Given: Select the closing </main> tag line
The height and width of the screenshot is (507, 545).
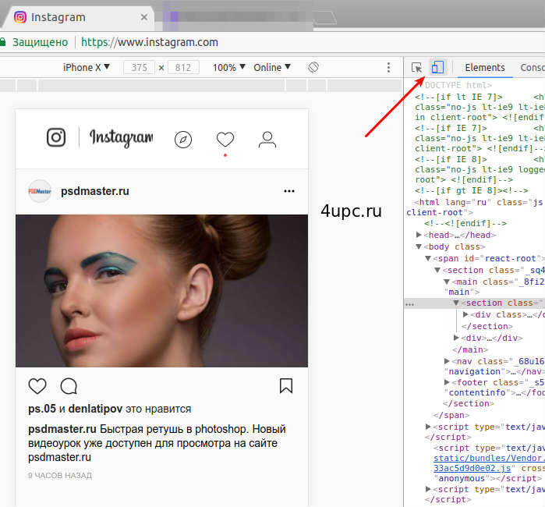Looking at the screenshot, I should pos(470,349).
